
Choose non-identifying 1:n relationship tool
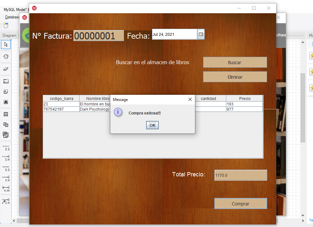(x=6, y=158)
